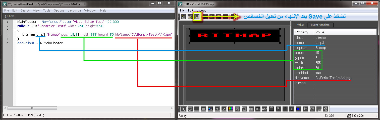Select the Pick Button control tool
The height and width of the screenshot is (120, 380).
(x=217, y=109)
